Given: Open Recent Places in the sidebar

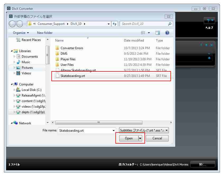Looking at the screenshot, I should [x=29, y=40].
